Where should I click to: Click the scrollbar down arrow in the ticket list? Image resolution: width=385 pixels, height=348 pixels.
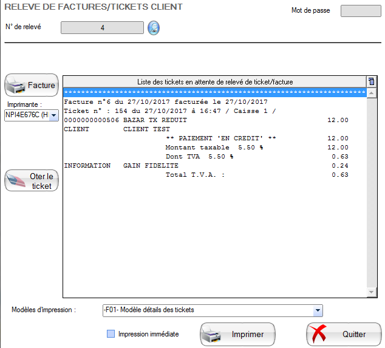tap(371, 293)
